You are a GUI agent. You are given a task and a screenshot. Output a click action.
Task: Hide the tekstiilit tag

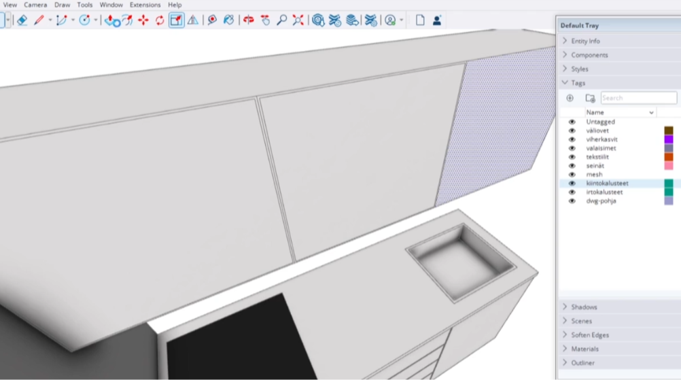(x=572, y=157)
